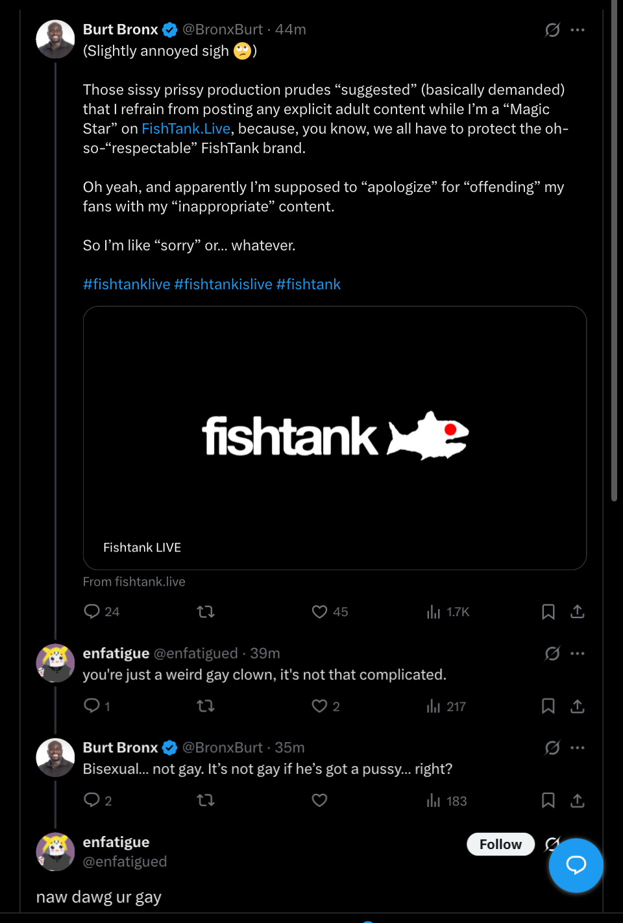Like the post with 45 likes

pos(319,612)
